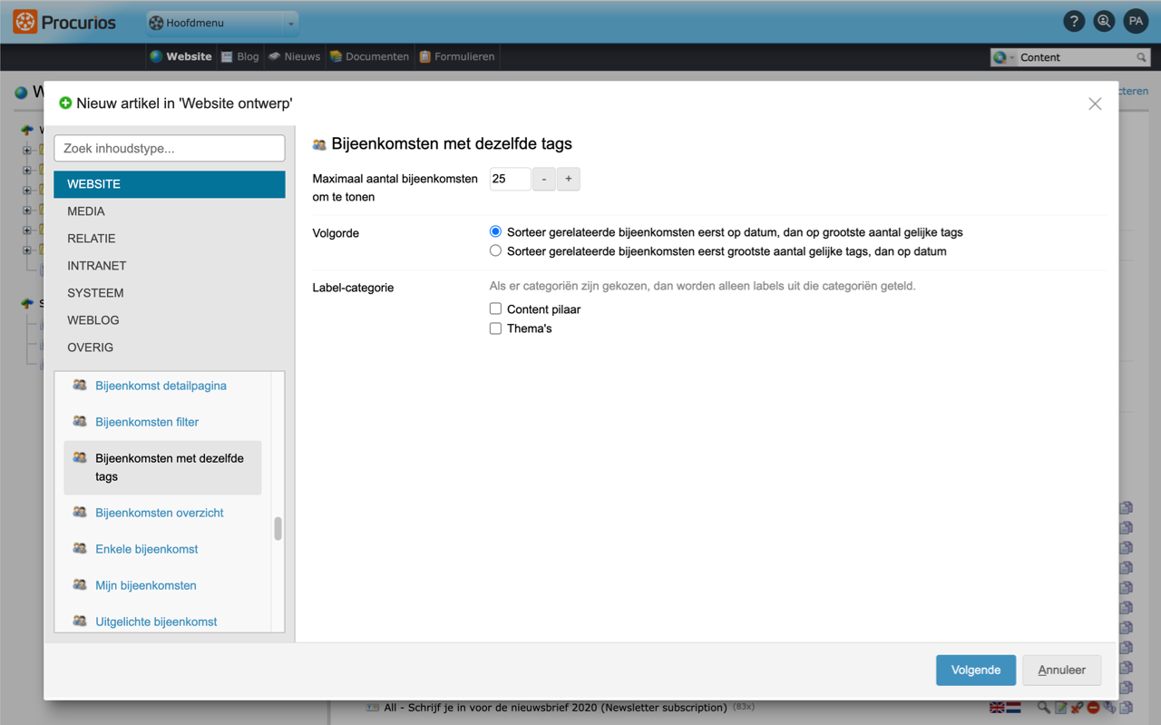Open the Hoofdmenu dropdown
Viewport: 1161px width, 725px height.
click(x=222, y=23)
